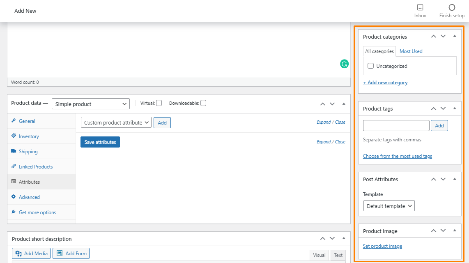Move Post Attributes panel down
Image resolution: width=469 pixels, height=263 pixels.
pyautogui.click(x=443, y=179)
